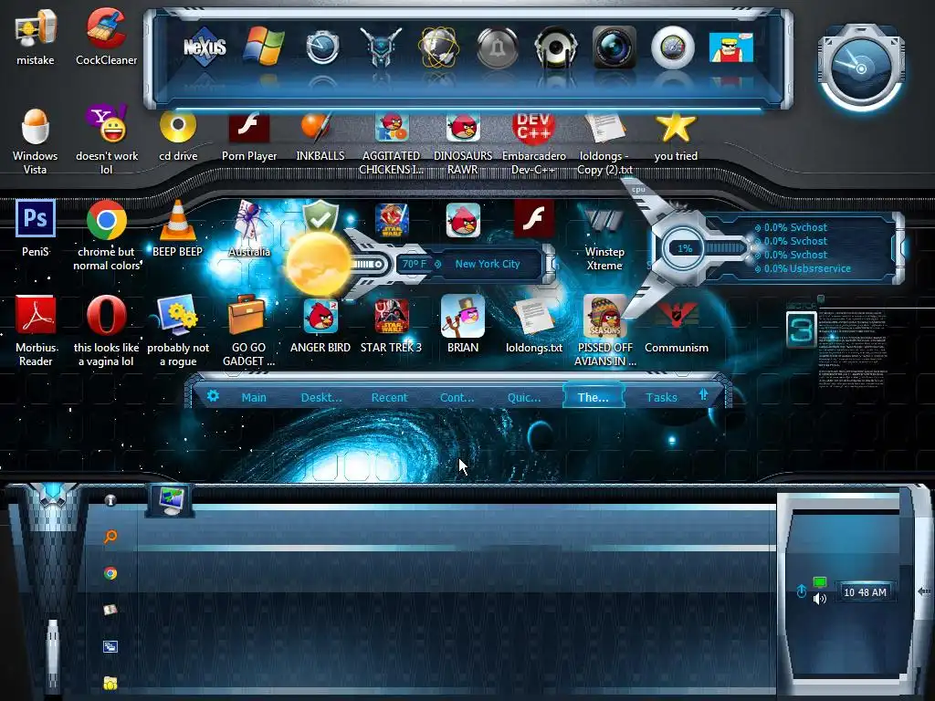Viewport: 935px width, 701px height.
Task: Select the 'you tried' star icon
Action: pyautogui.click(x=676, y=136)
